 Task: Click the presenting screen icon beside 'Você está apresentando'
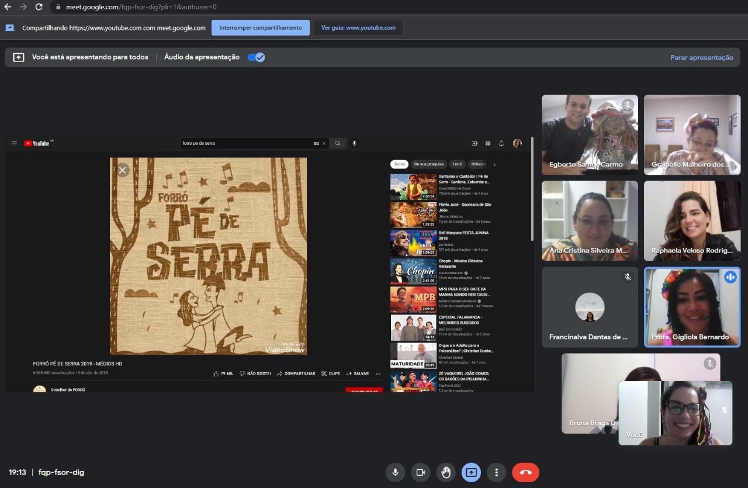coord(19,57)
